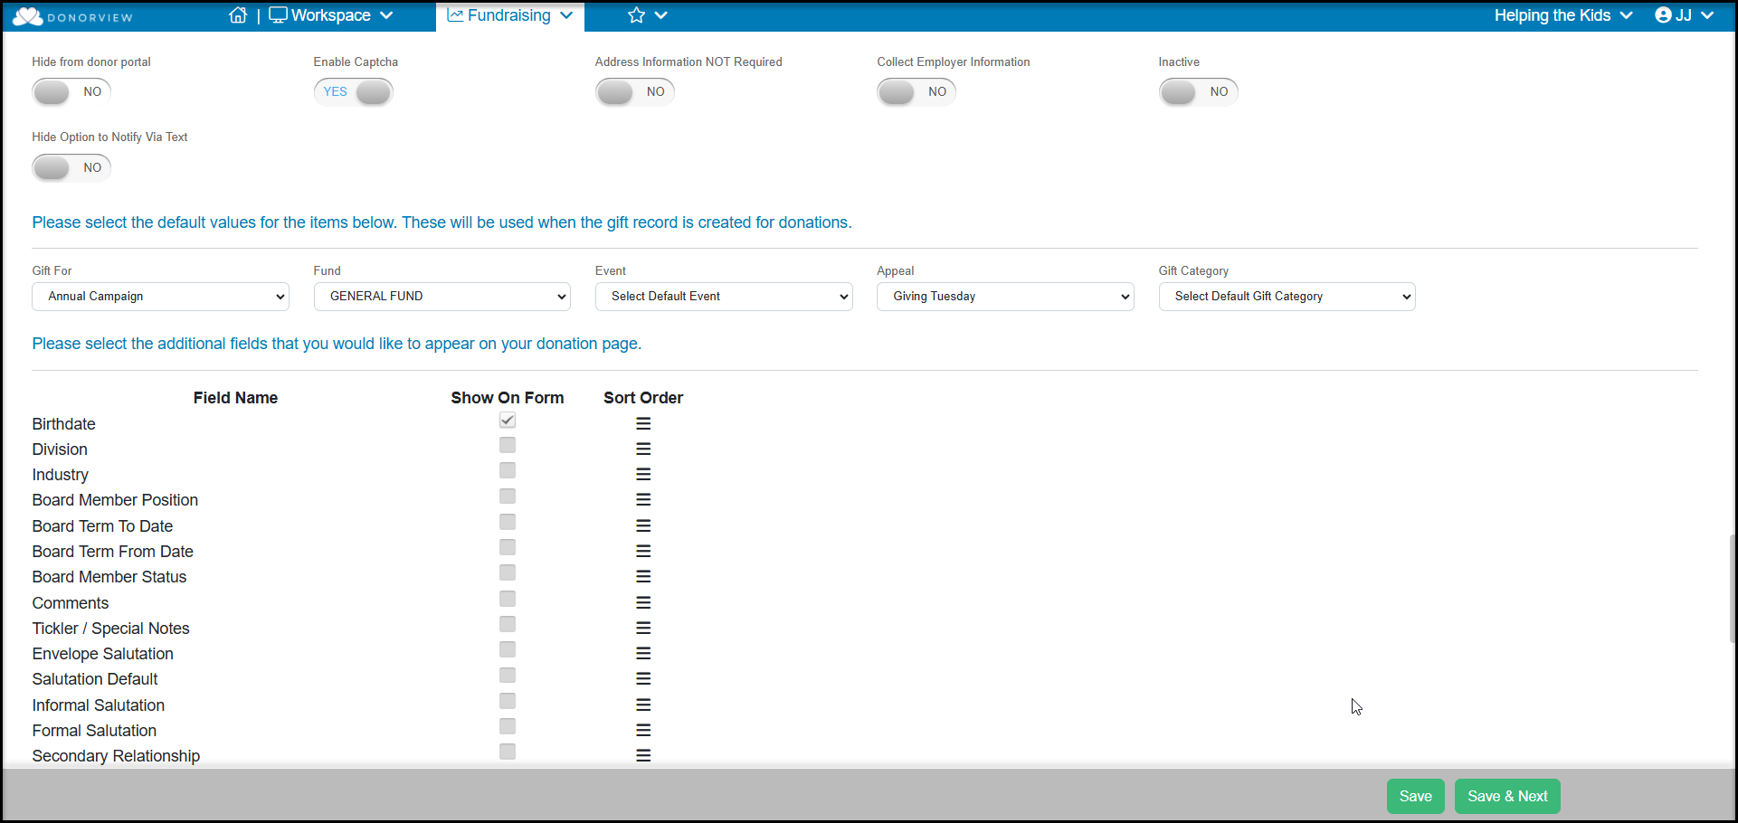Check Show On Form for Secondary Relationship
The height and width of the screenshot is (823, 1738).
[508, 752]
